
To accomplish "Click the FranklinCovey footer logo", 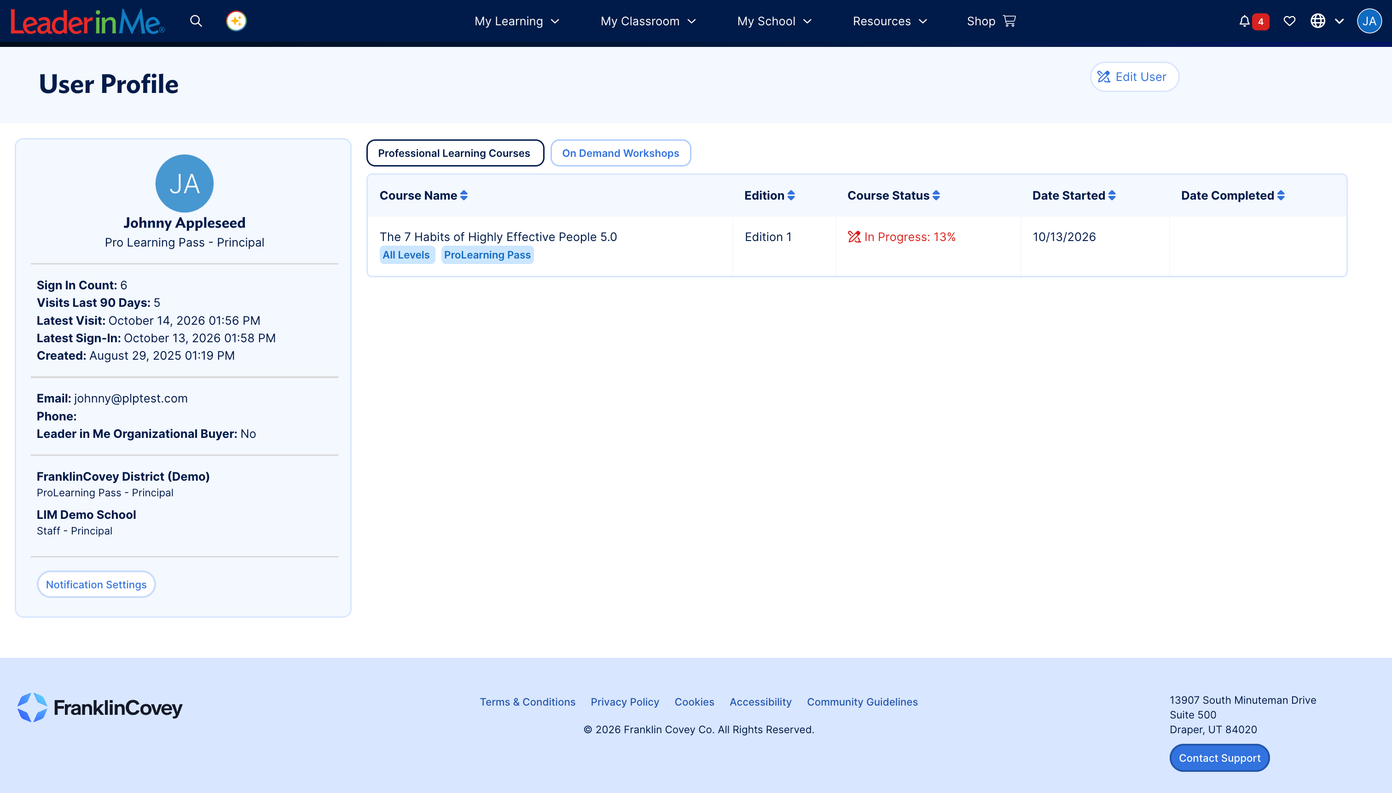I will pyautogui.click(x=100, y=707).
